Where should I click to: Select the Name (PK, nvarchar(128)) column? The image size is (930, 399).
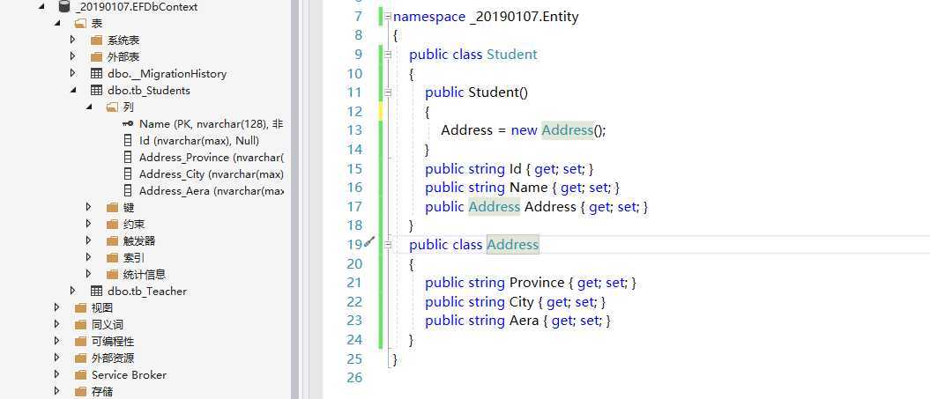point(212,124)
